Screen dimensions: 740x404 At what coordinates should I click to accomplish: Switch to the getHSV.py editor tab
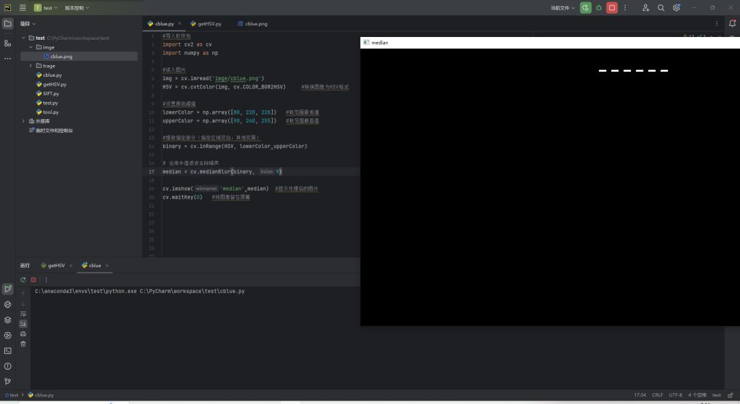[206, 23]
